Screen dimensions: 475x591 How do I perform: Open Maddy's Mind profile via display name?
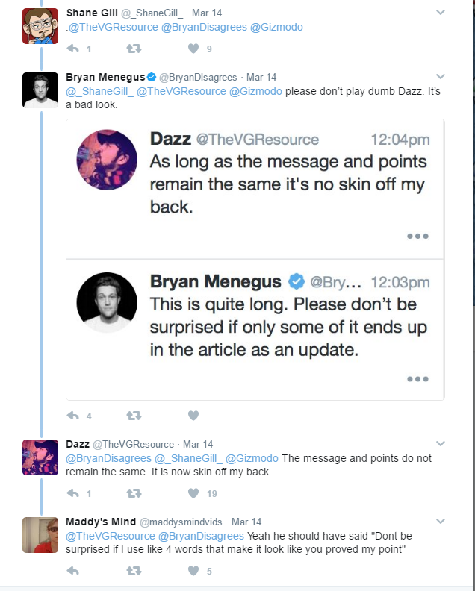101,522
